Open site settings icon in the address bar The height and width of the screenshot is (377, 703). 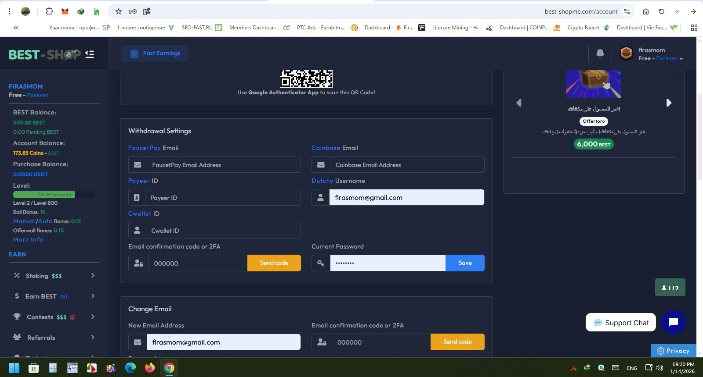(627, 11)
